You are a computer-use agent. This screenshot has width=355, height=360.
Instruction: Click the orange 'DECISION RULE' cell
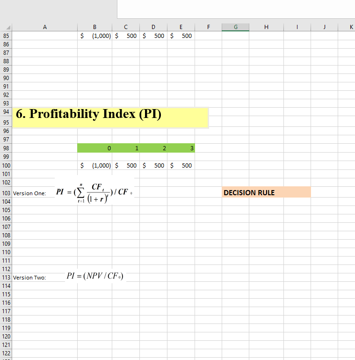(266, 192)
